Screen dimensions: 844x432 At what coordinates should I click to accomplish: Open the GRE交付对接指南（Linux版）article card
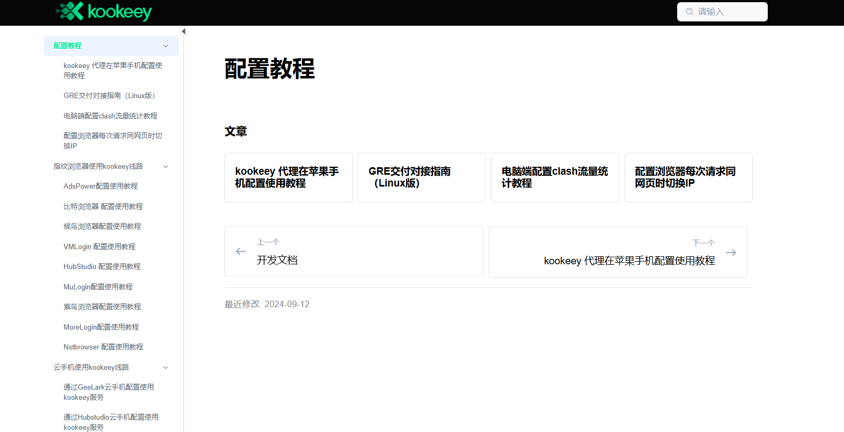[x=422, y=177]
